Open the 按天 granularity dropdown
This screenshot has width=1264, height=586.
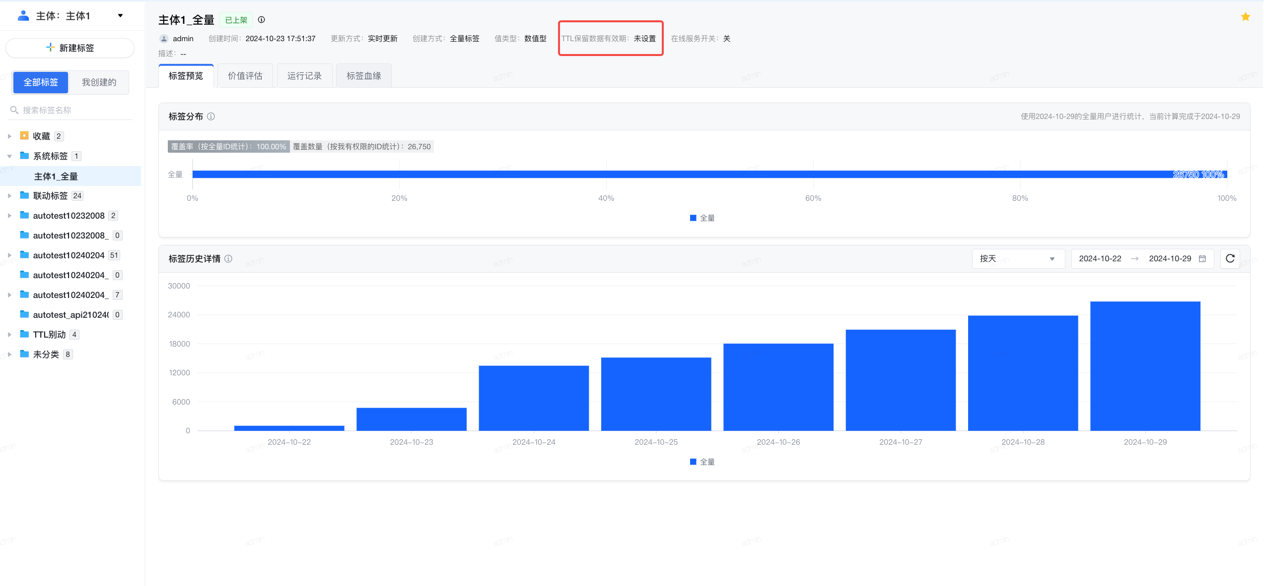1018,259
